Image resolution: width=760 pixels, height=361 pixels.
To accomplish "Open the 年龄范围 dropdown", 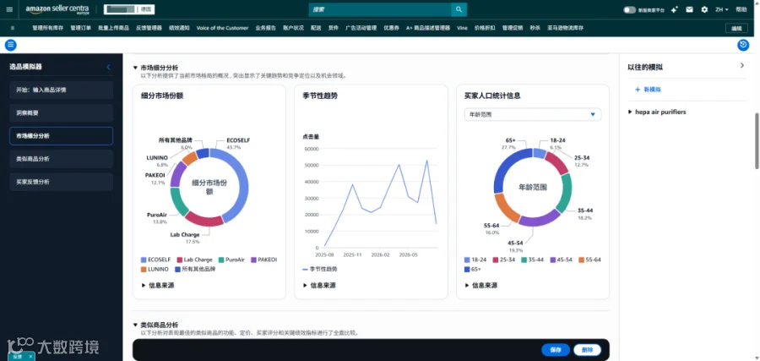I will 533,114.
